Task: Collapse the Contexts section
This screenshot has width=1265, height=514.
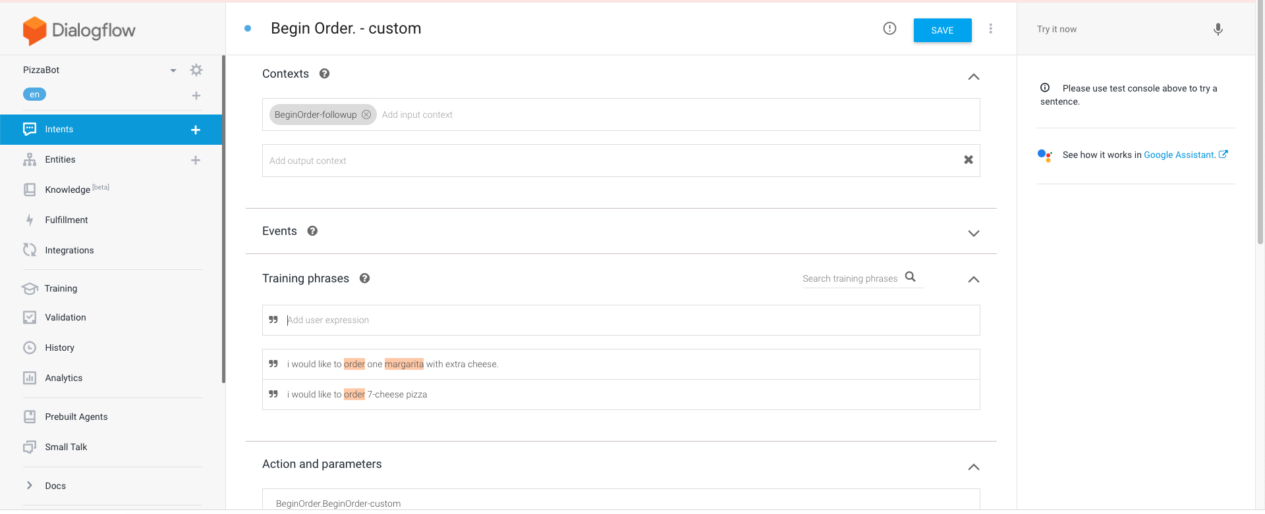Action: tap(974, 77)
